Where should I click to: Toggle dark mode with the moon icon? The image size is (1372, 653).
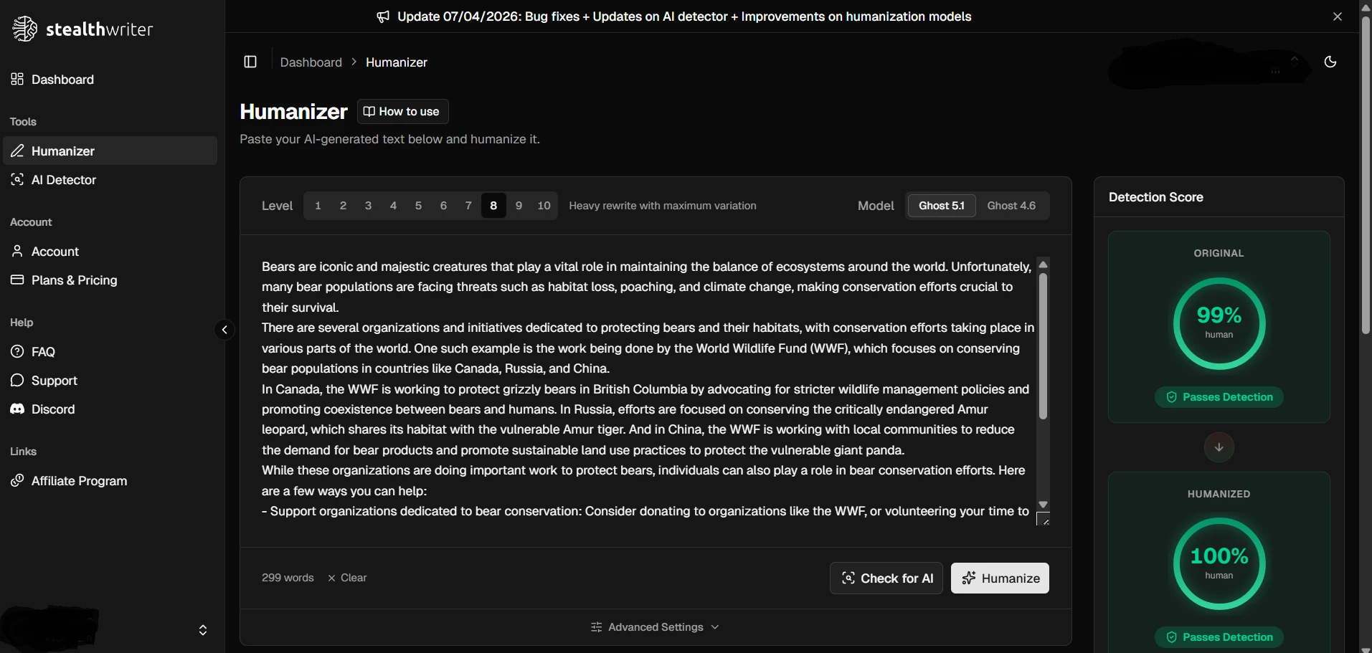click(x=1330, y=62)
